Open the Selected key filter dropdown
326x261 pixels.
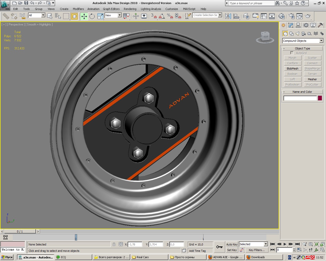pos(253,244)
